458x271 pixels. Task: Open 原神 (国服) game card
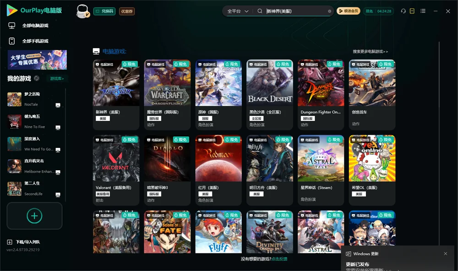tap(218, 95)
